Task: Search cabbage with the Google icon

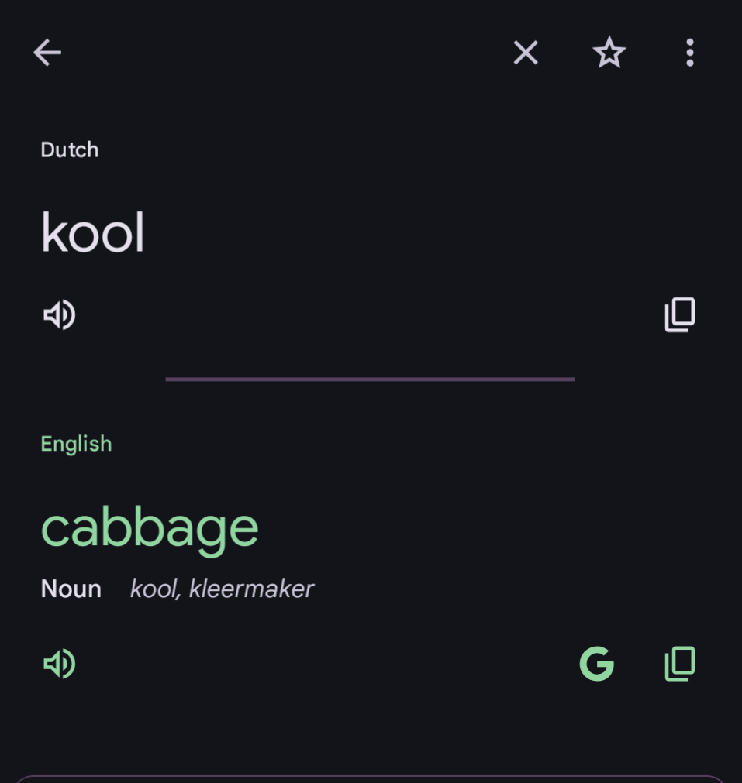Action: click(x=596, y=664)
